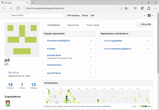Viewport: 159px width, 110px height.
Task: Click the browser back arrow
Action: (x=4, y=8)
